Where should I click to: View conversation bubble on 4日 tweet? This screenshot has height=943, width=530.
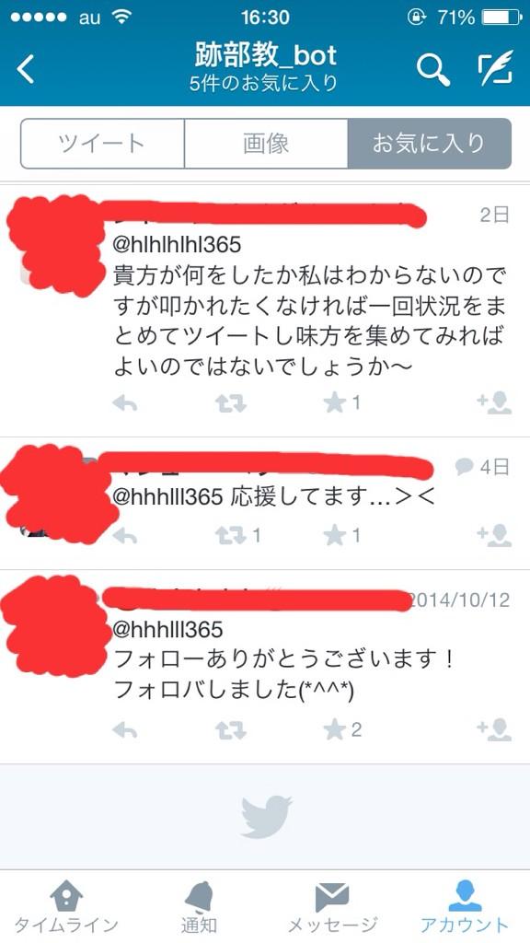(464, 466)
